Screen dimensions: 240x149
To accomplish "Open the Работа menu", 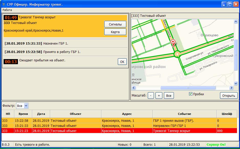I will click(x=7, y=10).
